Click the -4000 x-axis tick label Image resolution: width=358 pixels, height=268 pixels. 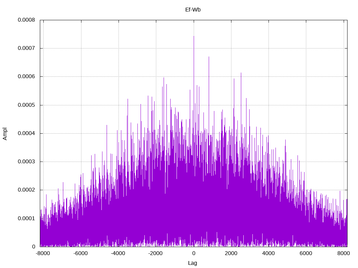[118, 253]
